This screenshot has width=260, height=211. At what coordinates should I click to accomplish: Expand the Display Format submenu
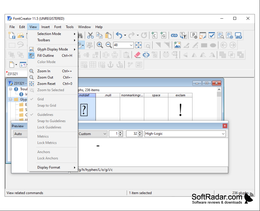[52, 167]
